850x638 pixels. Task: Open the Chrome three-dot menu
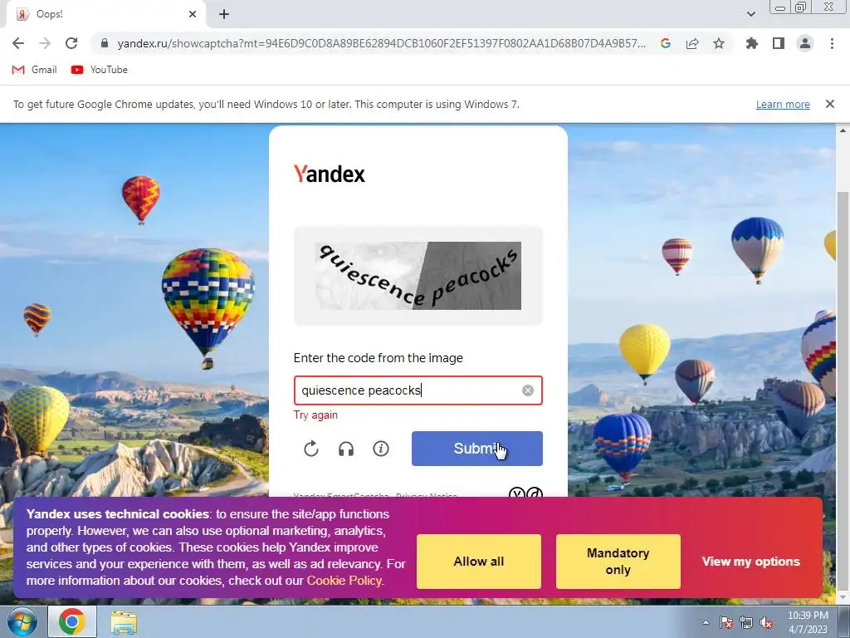[x=832, y=43]
